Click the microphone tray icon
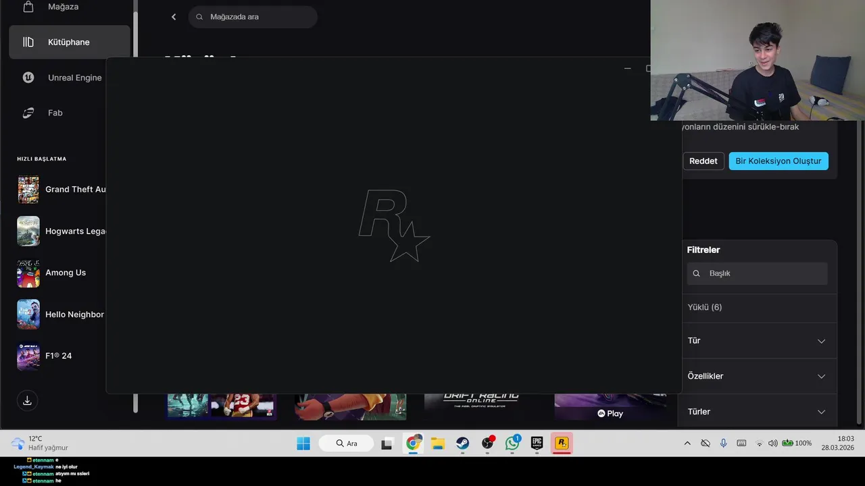The height and width of the screenshot is (486, 865). [723, 443]
